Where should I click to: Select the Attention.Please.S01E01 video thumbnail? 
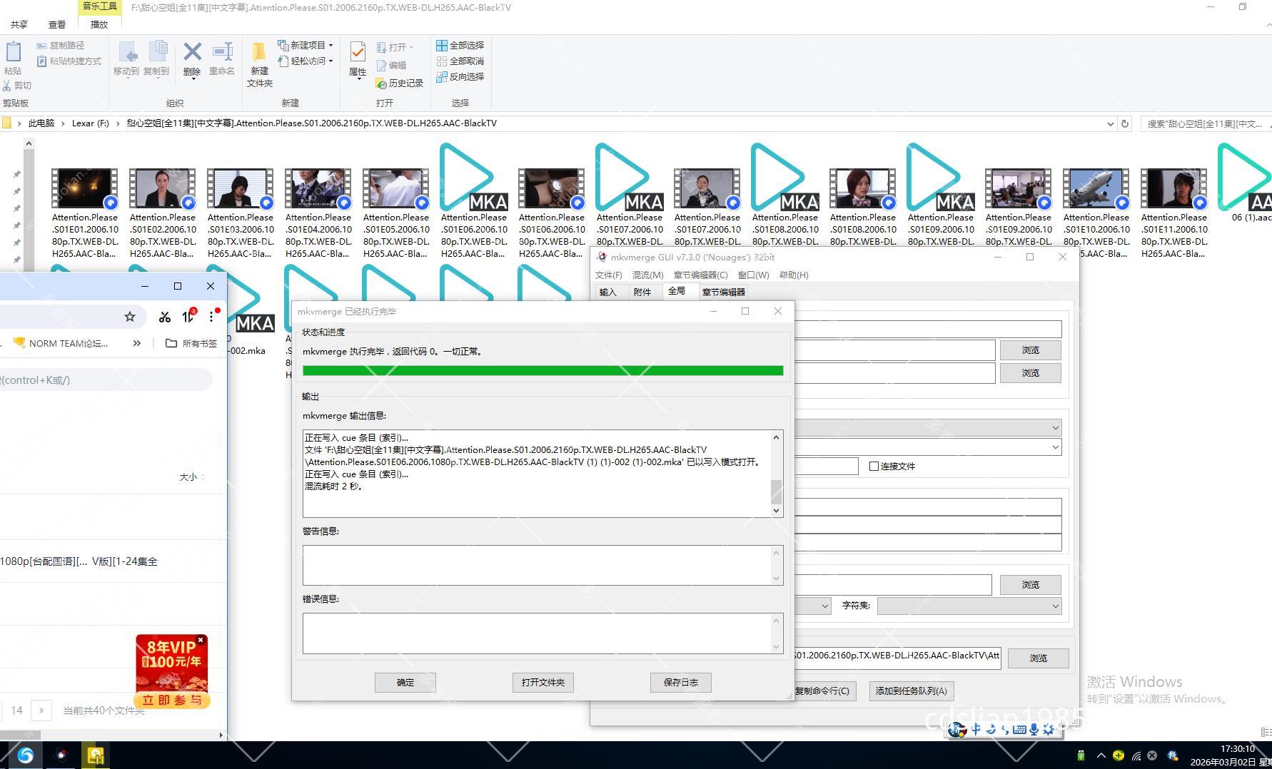pyautogui.click(x=85, y=188)
